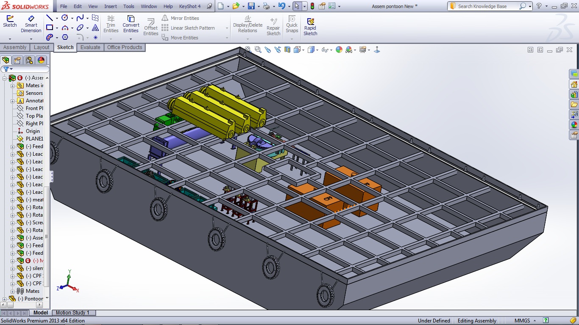Viewport: 579px width, 325px height.
Task: Expand the Annotations folder node
Action: 13,101
